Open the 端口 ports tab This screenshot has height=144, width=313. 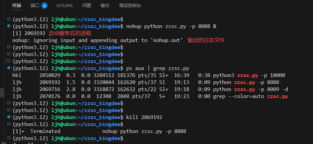(x=35, y=6)
